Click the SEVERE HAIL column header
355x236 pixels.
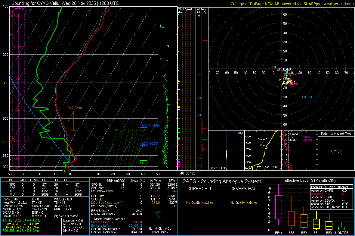244,189
